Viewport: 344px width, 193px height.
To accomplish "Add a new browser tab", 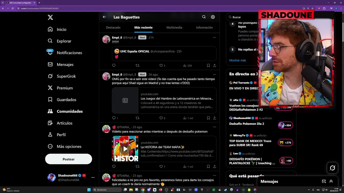I will click(39, 3).
